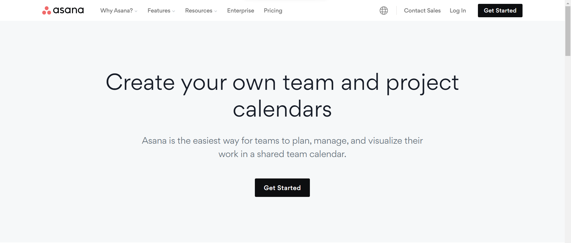Click the scrollbar up arrow
This screenshot has width=571, height=243.
pyautogui.click(x=568, y=3)
